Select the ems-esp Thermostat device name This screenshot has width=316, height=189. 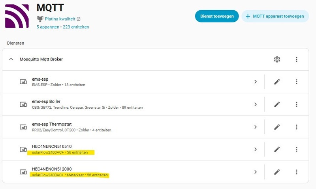click(52, 124)
